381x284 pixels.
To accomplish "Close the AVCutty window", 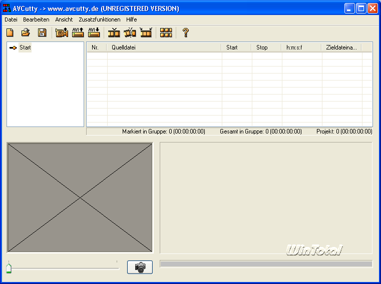I will click(372, 8).
